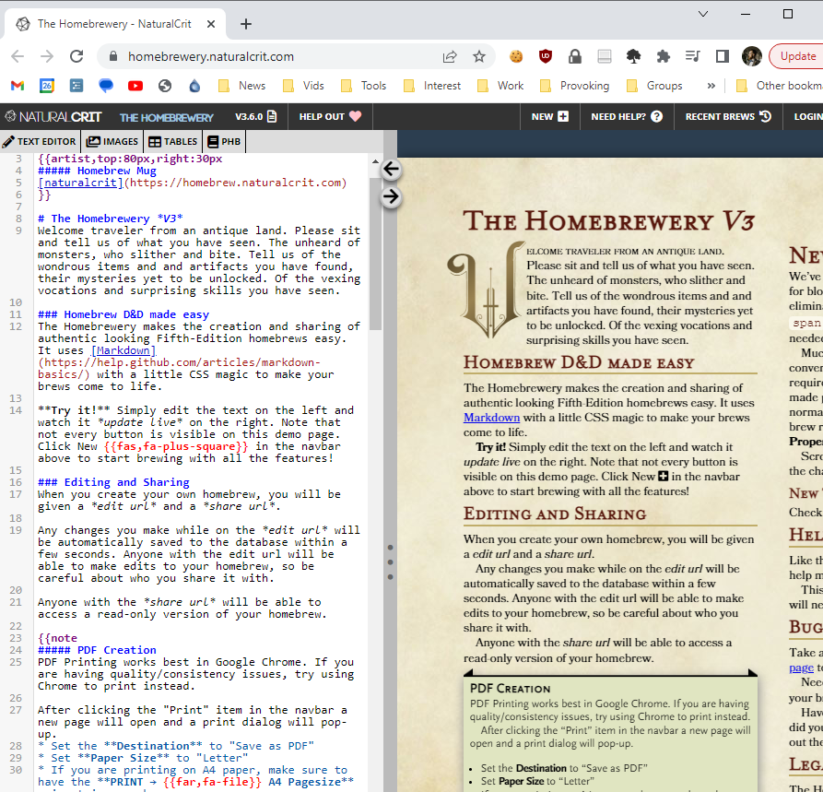Image resolution: width=823 pixels, height=792 pixels.
Task: Reload the Homebrewery page
Action: click(x=76, y=56)
